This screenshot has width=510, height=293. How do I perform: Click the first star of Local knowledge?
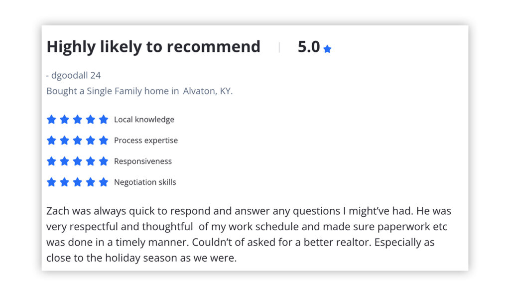(x=51, y=120)
